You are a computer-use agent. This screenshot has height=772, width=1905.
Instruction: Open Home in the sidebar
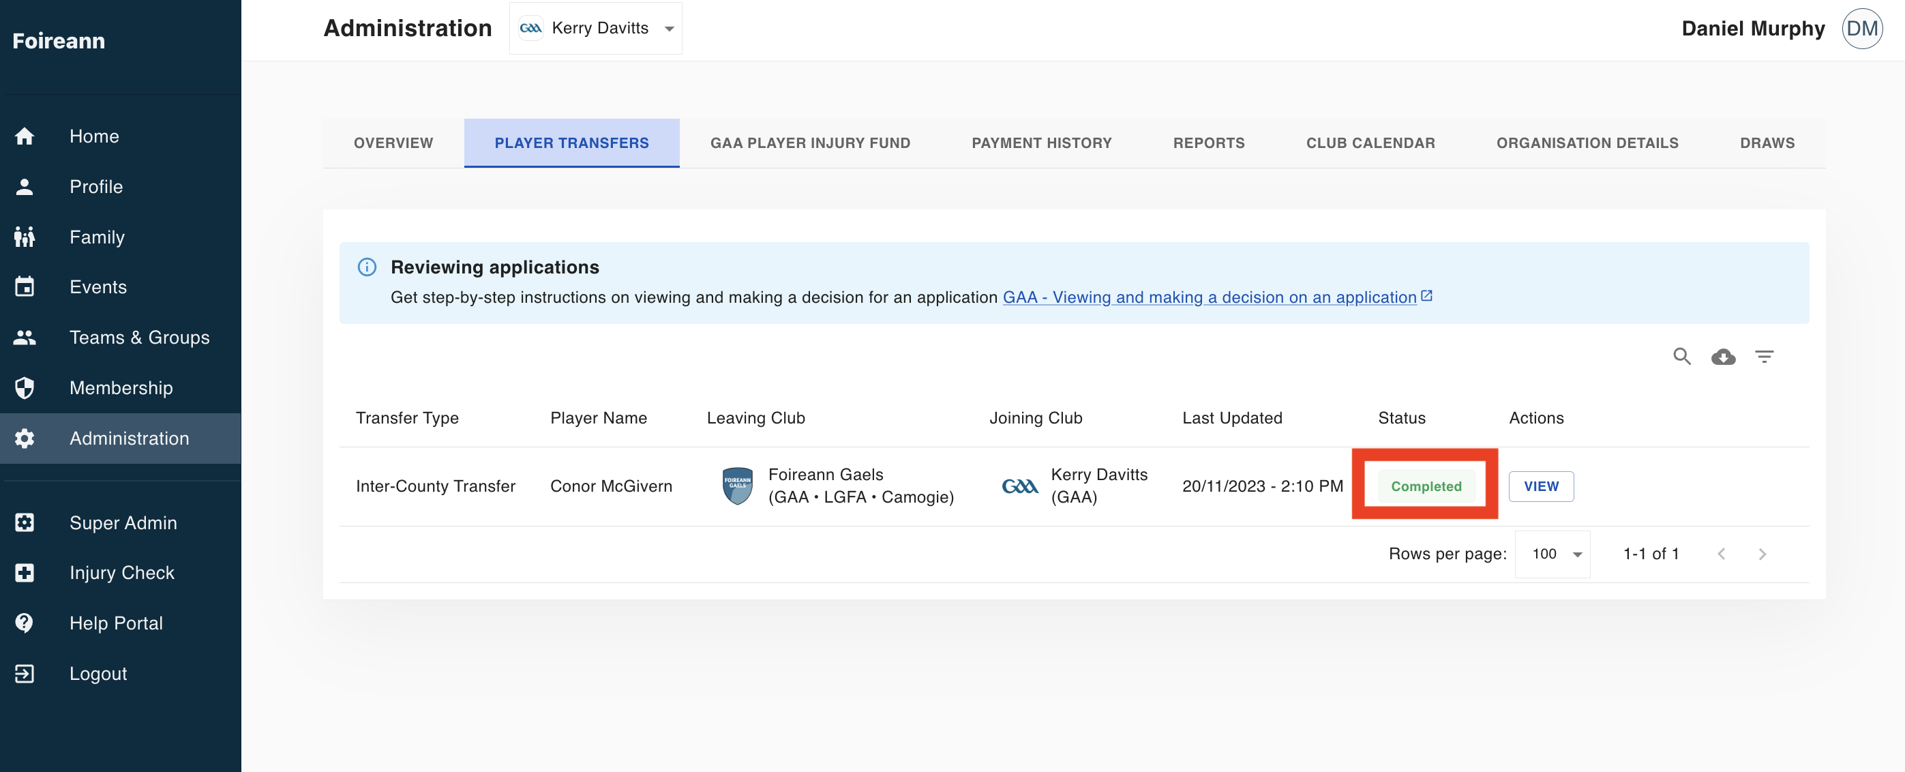tap(121, 136)
